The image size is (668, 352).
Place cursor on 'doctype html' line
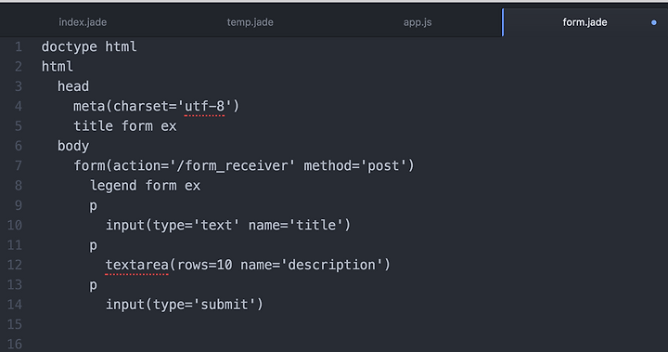coord(89,46)
